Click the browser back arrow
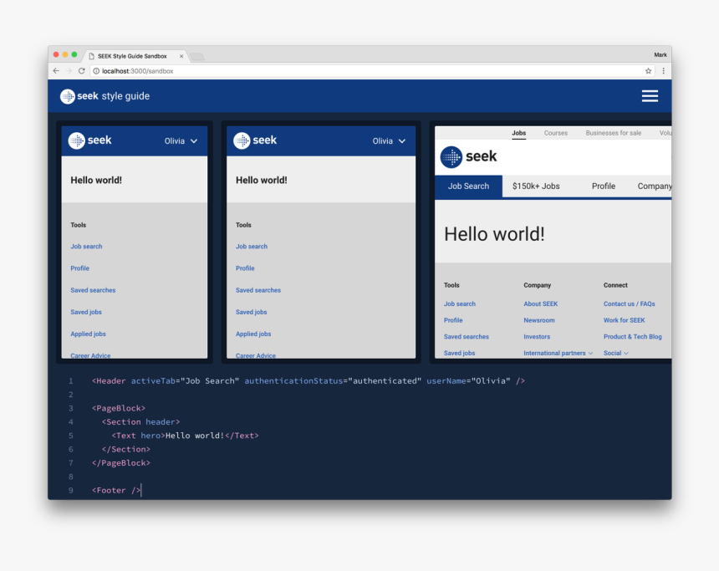 click(x=56, y=71)
